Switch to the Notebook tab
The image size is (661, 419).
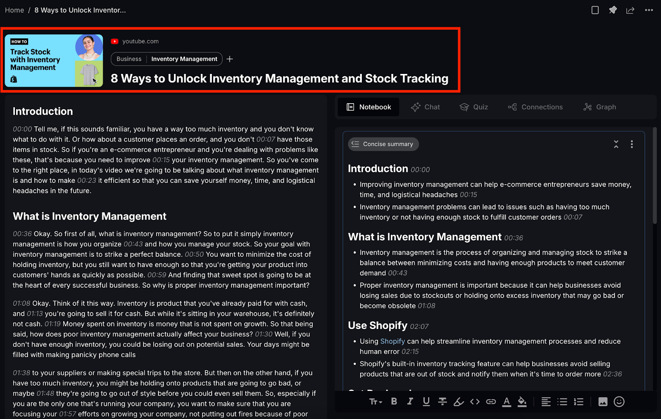pyautogui.click(x=369, y=107)
